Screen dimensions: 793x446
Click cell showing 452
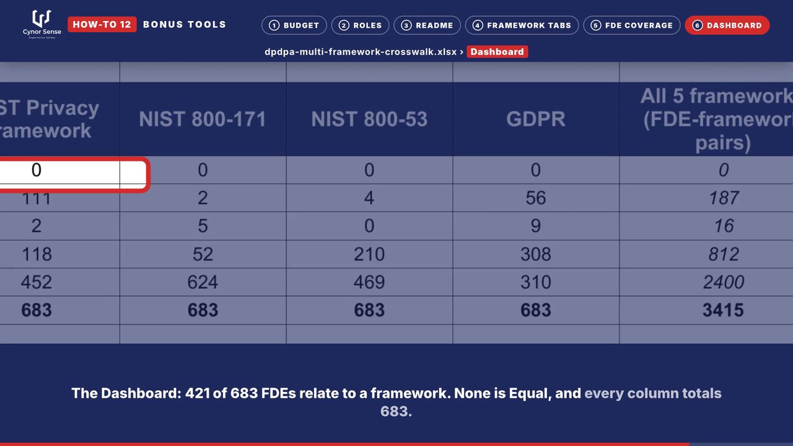coord(59,282)
